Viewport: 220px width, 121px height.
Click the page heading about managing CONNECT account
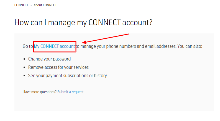(83, 22)
